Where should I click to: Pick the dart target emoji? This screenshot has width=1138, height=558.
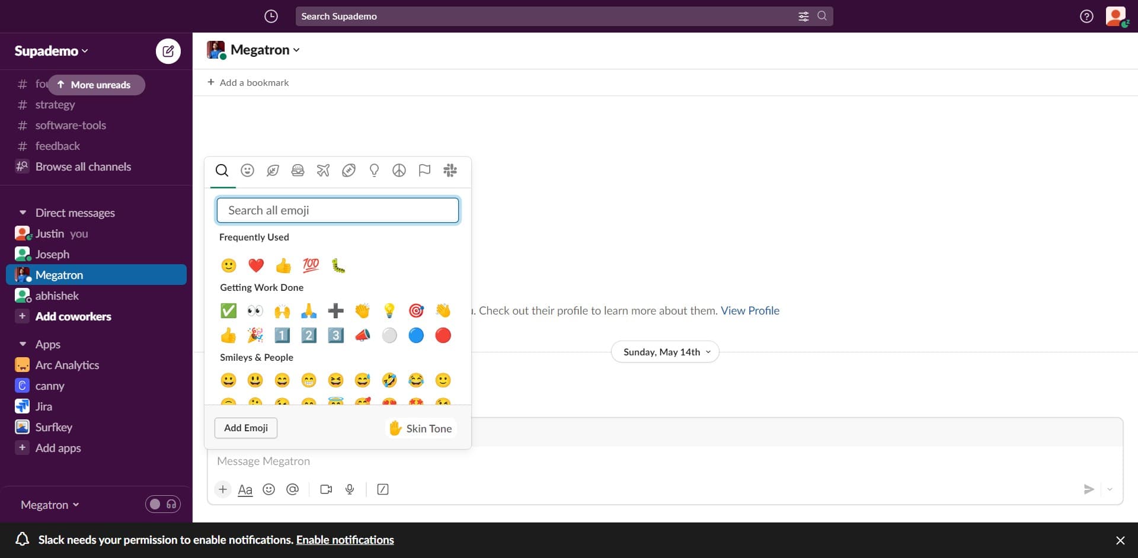click(416, 310)
